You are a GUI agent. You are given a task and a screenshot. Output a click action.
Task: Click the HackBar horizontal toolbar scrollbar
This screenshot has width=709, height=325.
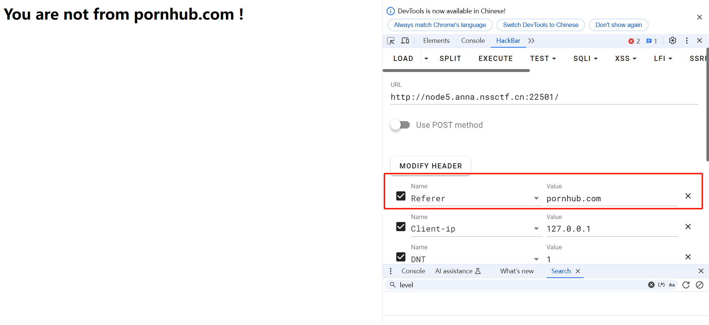tap(456, 71)
